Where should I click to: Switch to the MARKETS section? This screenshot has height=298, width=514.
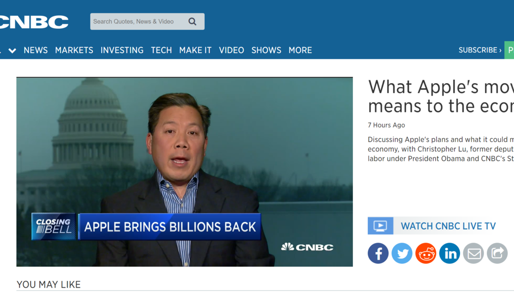[x=74, y=50]
